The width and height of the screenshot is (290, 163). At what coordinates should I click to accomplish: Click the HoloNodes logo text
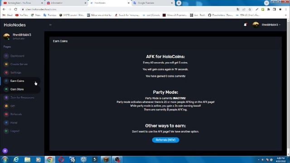click(x=15, y=25)
